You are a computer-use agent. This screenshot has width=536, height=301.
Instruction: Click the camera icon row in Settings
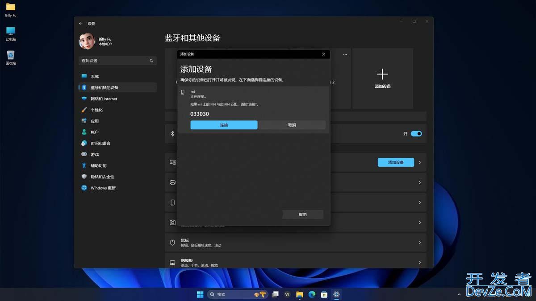pyautogui.click(x=172, y=223)
